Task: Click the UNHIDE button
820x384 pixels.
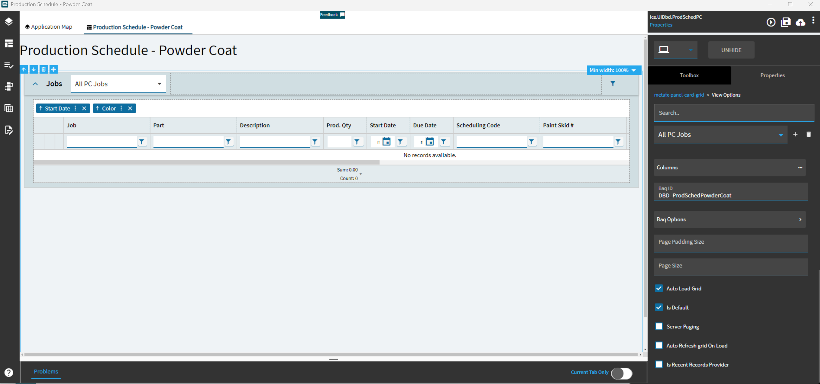Action: pos(731,50)
